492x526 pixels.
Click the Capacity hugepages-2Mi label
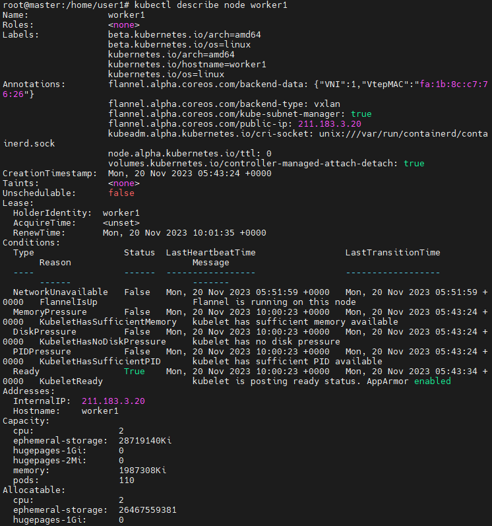[49, 460]
